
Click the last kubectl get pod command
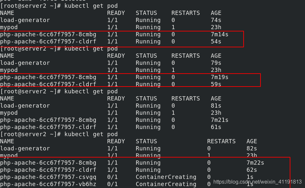coord(91,134)
